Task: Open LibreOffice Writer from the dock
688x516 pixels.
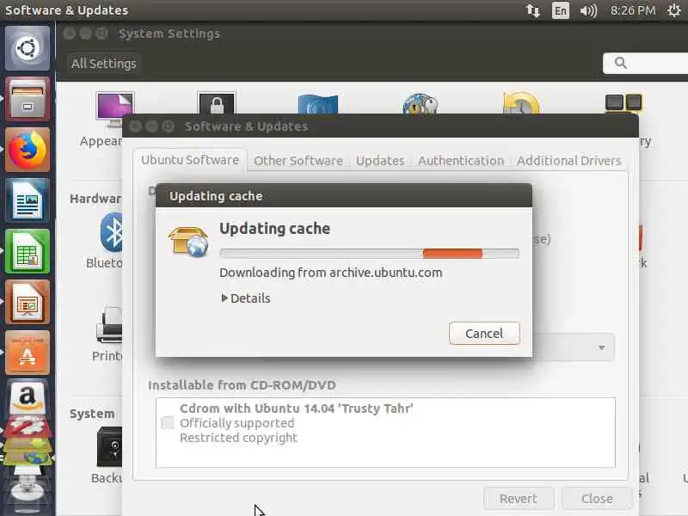Action: point(28,200)
